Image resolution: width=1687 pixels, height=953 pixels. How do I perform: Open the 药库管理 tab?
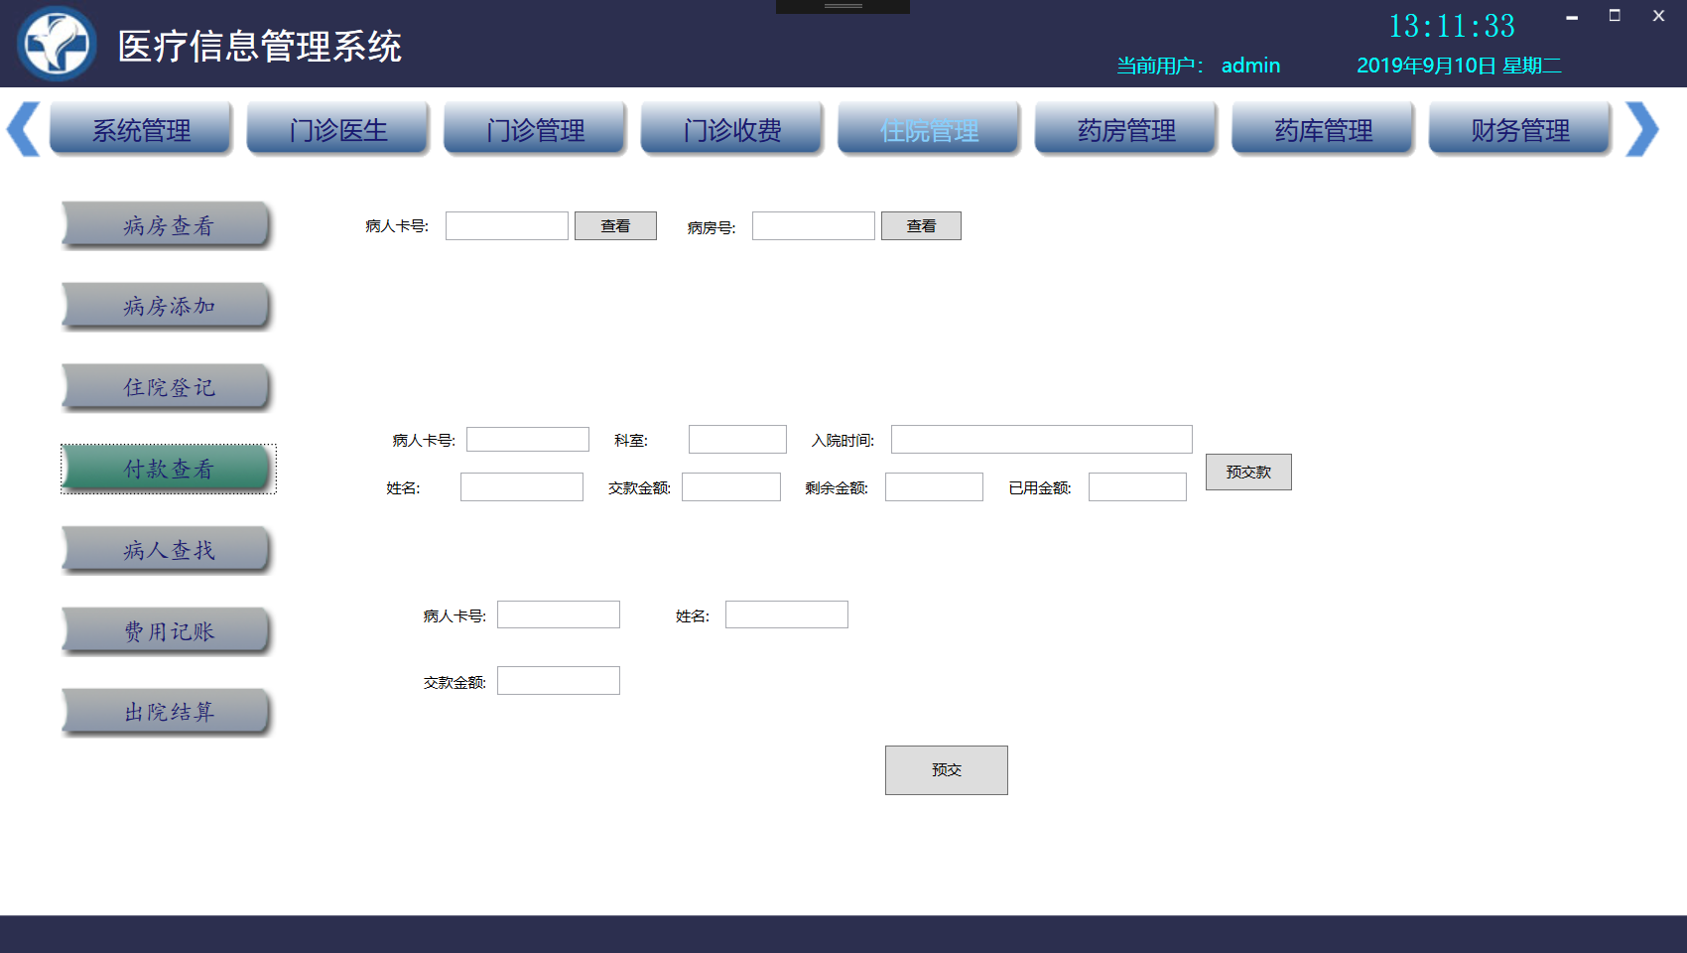coord(1323,129)
